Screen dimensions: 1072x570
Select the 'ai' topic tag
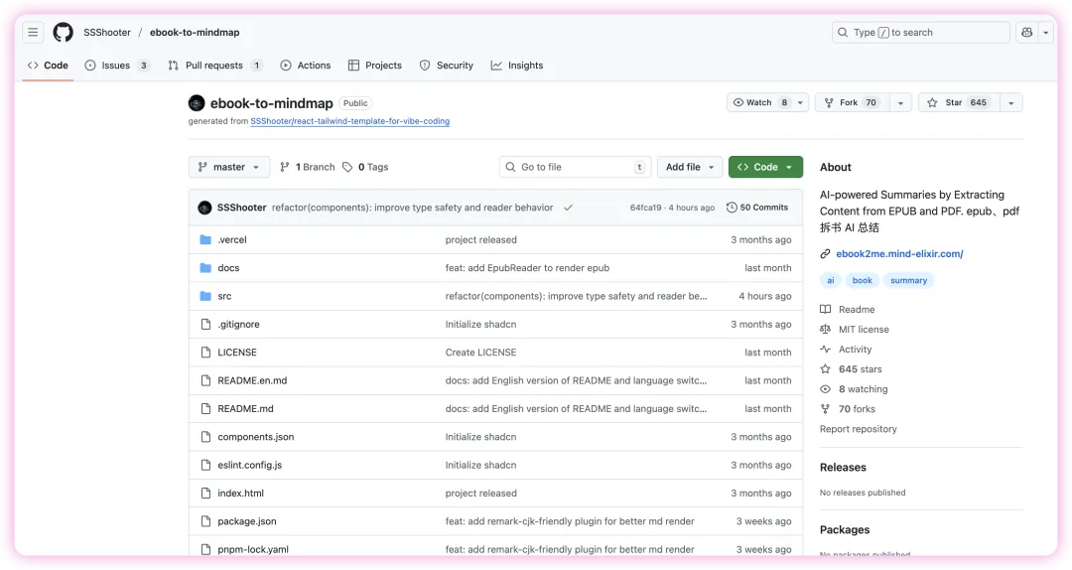click(x=830, y=280)
